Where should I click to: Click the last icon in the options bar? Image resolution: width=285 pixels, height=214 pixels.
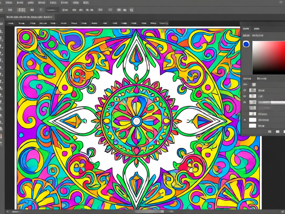point(132,10)
